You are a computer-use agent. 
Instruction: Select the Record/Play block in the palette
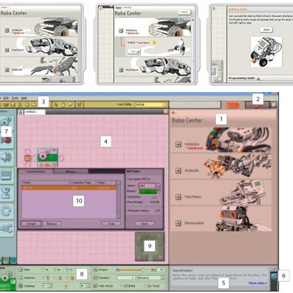(7, 140)
